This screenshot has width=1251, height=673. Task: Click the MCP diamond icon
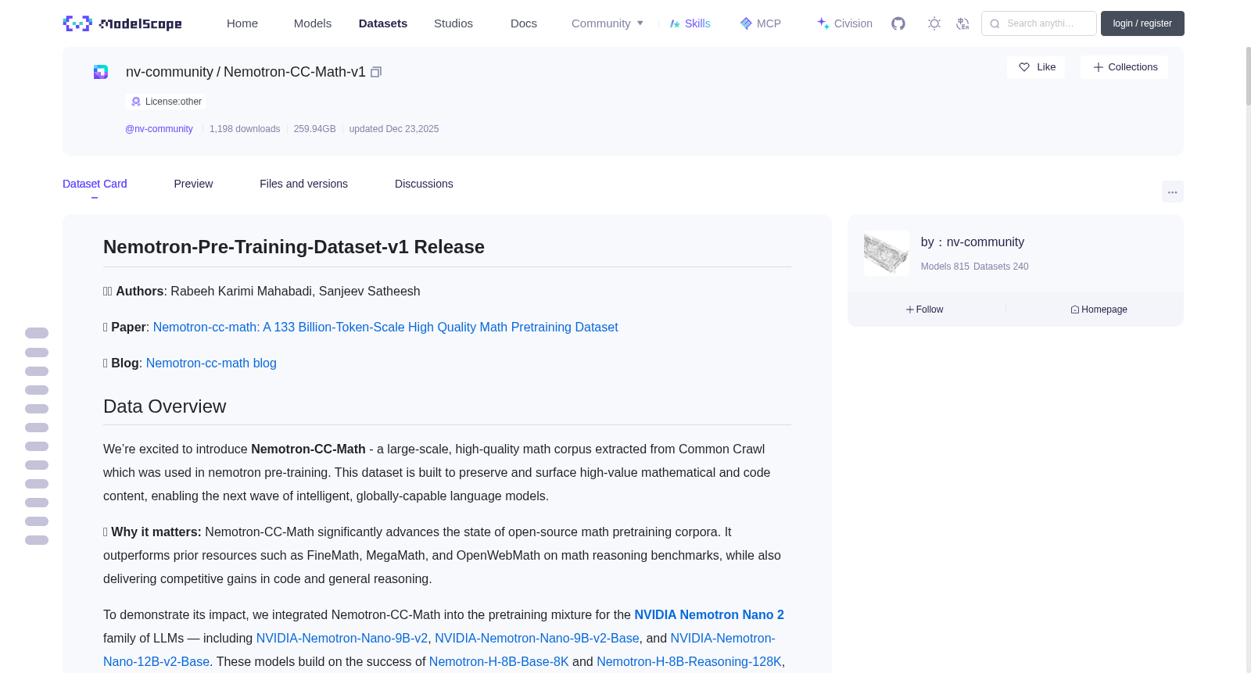tap(746, 23)
